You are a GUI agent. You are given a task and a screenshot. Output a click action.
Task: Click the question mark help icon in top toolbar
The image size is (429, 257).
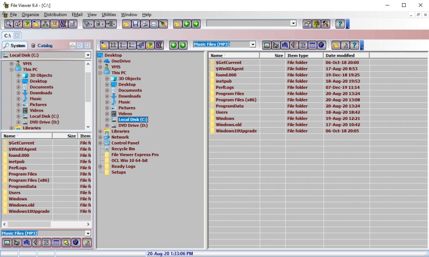click(x=340, y=23)
